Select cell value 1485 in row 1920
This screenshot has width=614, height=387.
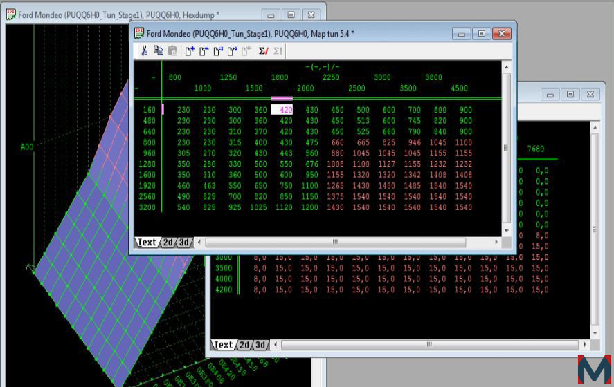(x=413, y=186)
